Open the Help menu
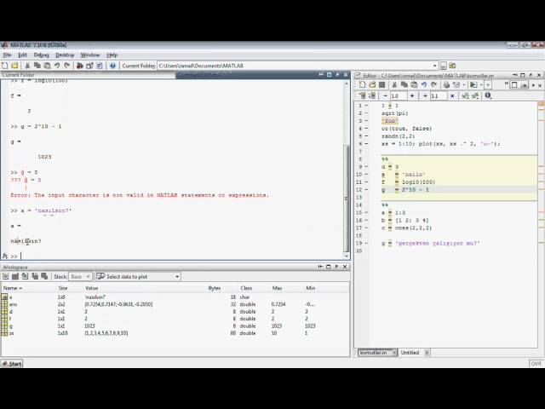This screenshot has width=545, height=409. point(112,55)
